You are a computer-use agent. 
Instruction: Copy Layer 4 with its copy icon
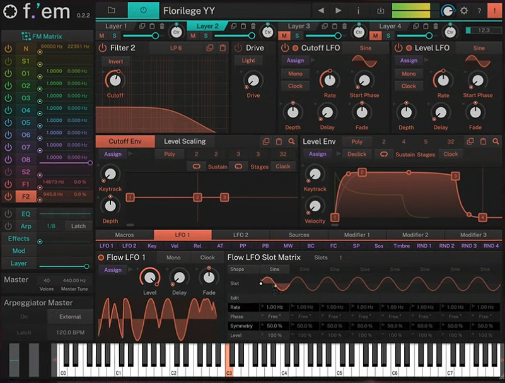click(415, 26)
